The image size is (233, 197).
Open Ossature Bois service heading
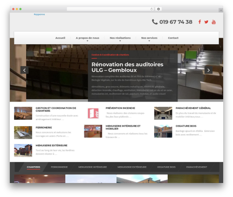[x=186, y=126]
